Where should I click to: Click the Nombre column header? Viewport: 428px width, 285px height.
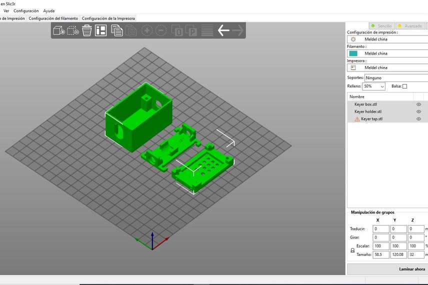381,96
